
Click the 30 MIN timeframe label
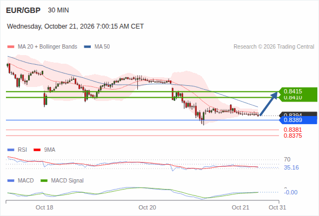tap(58, 10)
